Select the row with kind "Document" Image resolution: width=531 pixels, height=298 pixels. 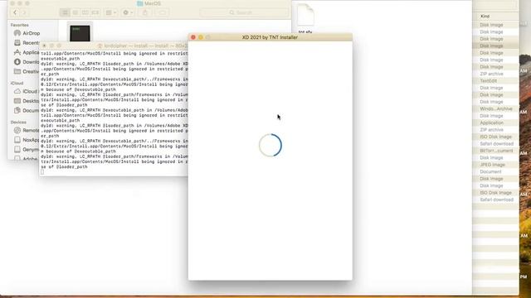pyautogui.click(x=495, y=171)
